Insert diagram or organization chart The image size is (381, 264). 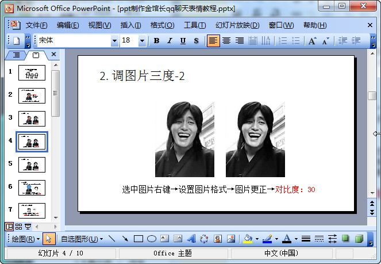[x=204, y=239]
